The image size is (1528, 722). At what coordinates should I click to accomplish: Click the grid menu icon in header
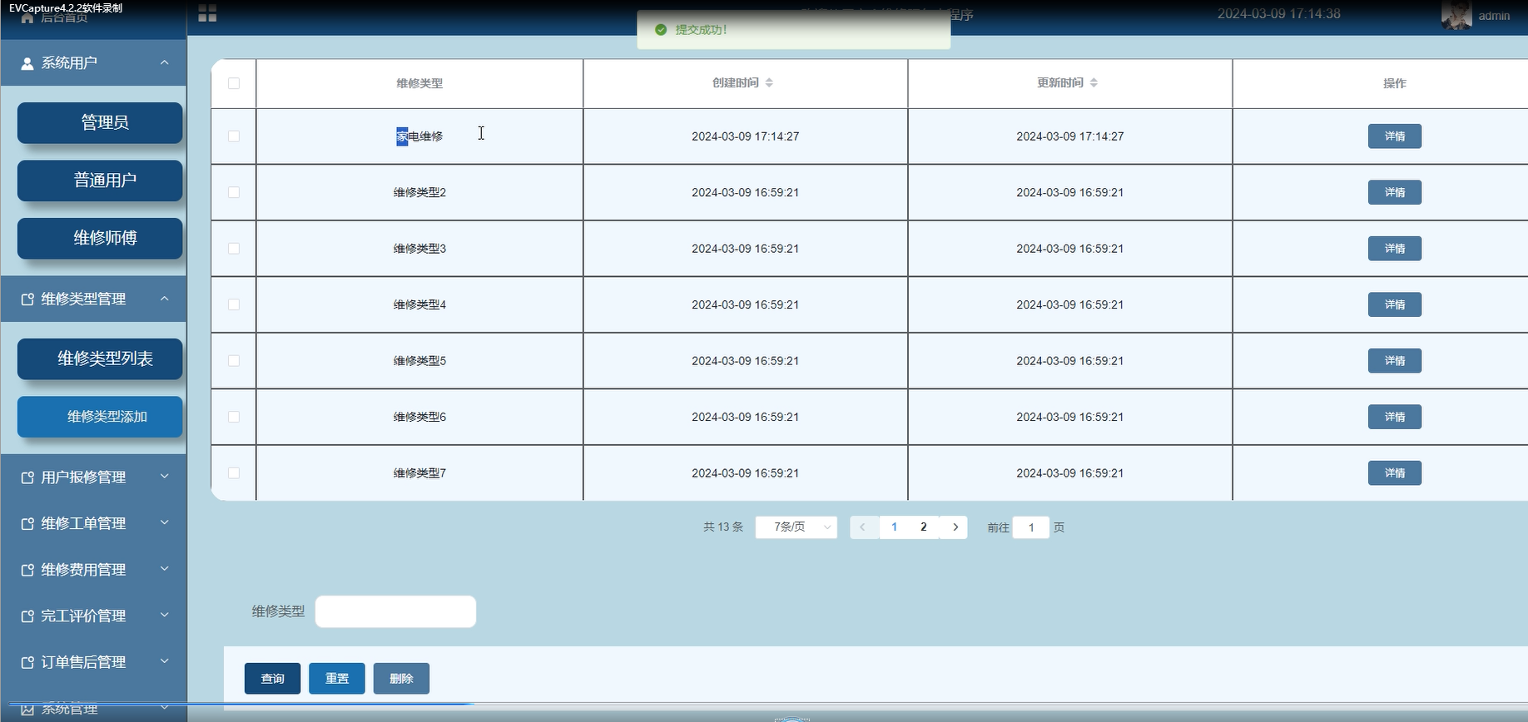coord(207,13)
